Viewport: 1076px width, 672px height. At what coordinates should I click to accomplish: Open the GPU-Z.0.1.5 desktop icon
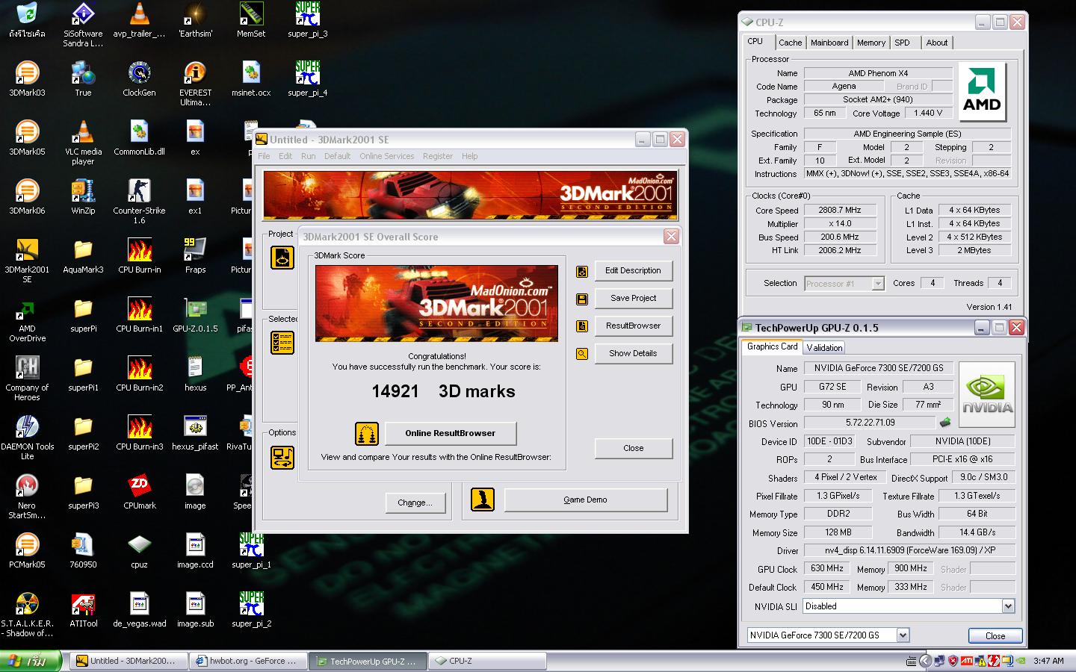(195, 314)
